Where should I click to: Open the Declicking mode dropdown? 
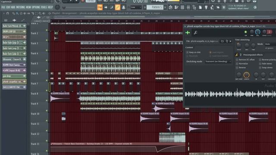218,62
